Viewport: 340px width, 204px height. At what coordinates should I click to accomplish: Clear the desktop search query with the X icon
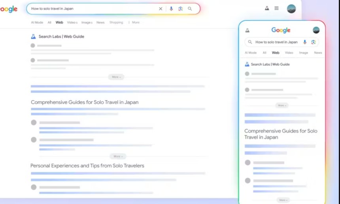[161, 9]
